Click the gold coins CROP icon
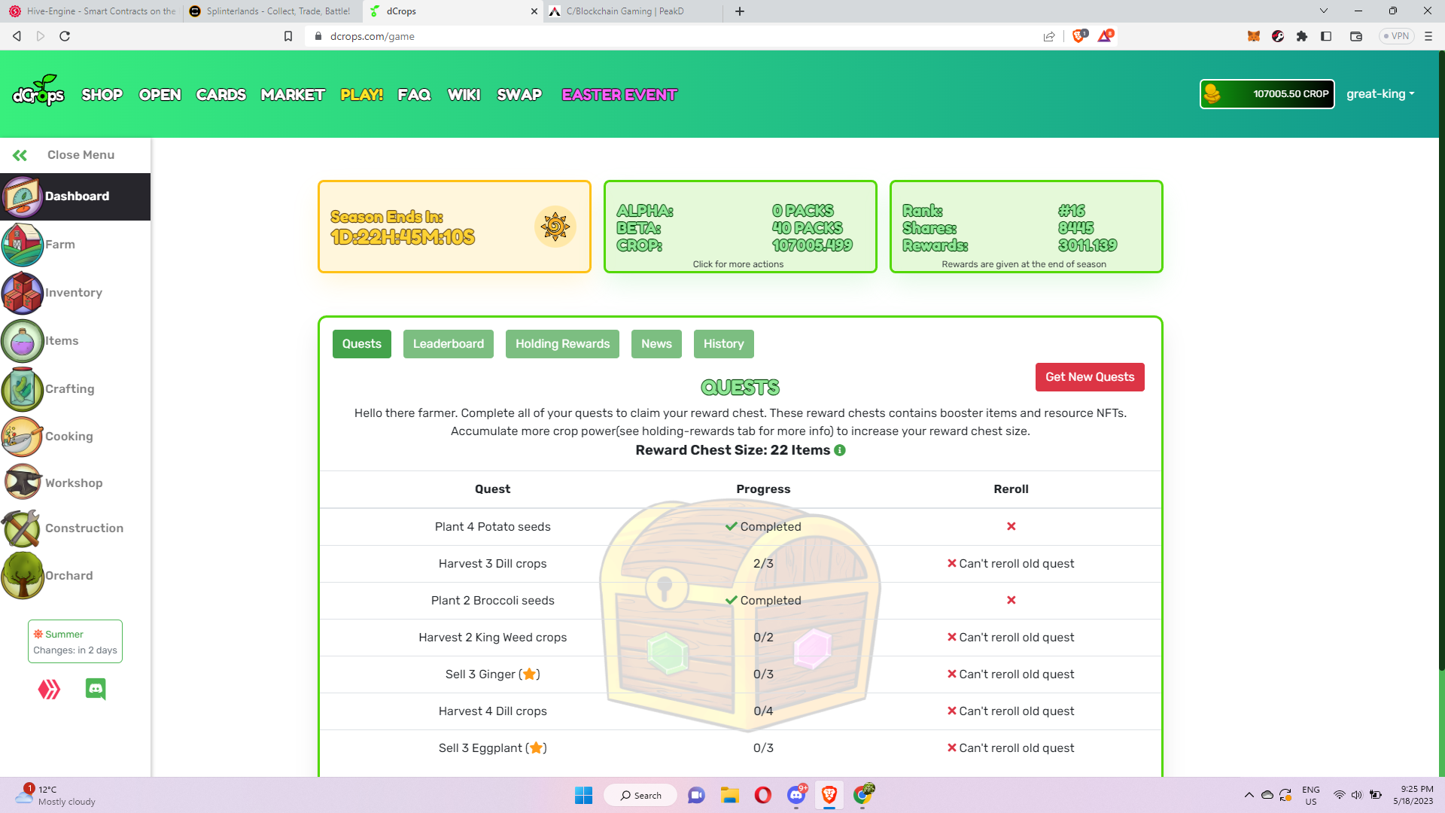The height and width of the screenshot is (813, 1445). pyautogui.click(x=1212, y=94)
